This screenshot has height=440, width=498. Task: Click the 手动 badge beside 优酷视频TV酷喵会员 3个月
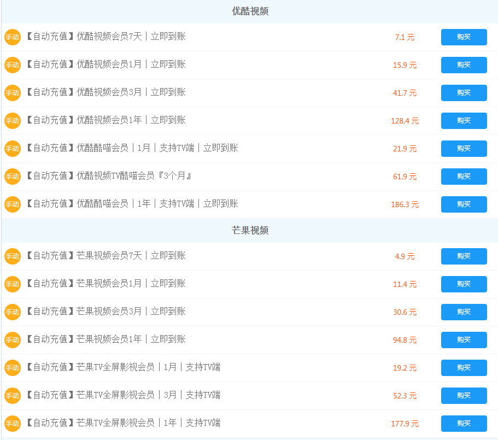[x=13, y=177]
